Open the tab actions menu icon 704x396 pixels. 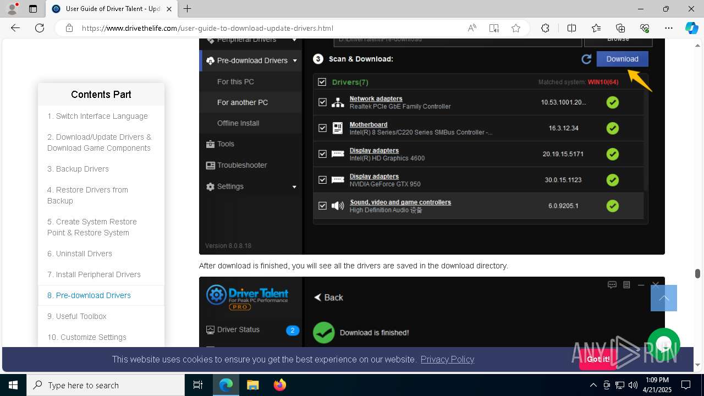[x=33, y=9]
